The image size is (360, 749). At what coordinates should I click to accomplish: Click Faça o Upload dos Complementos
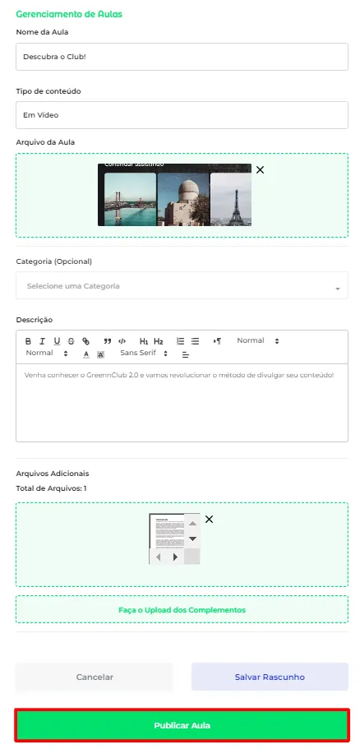point(182,609)
